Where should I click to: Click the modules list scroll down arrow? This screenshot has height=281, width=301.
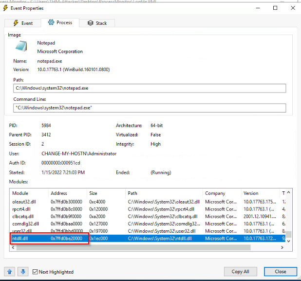[288, 241]
